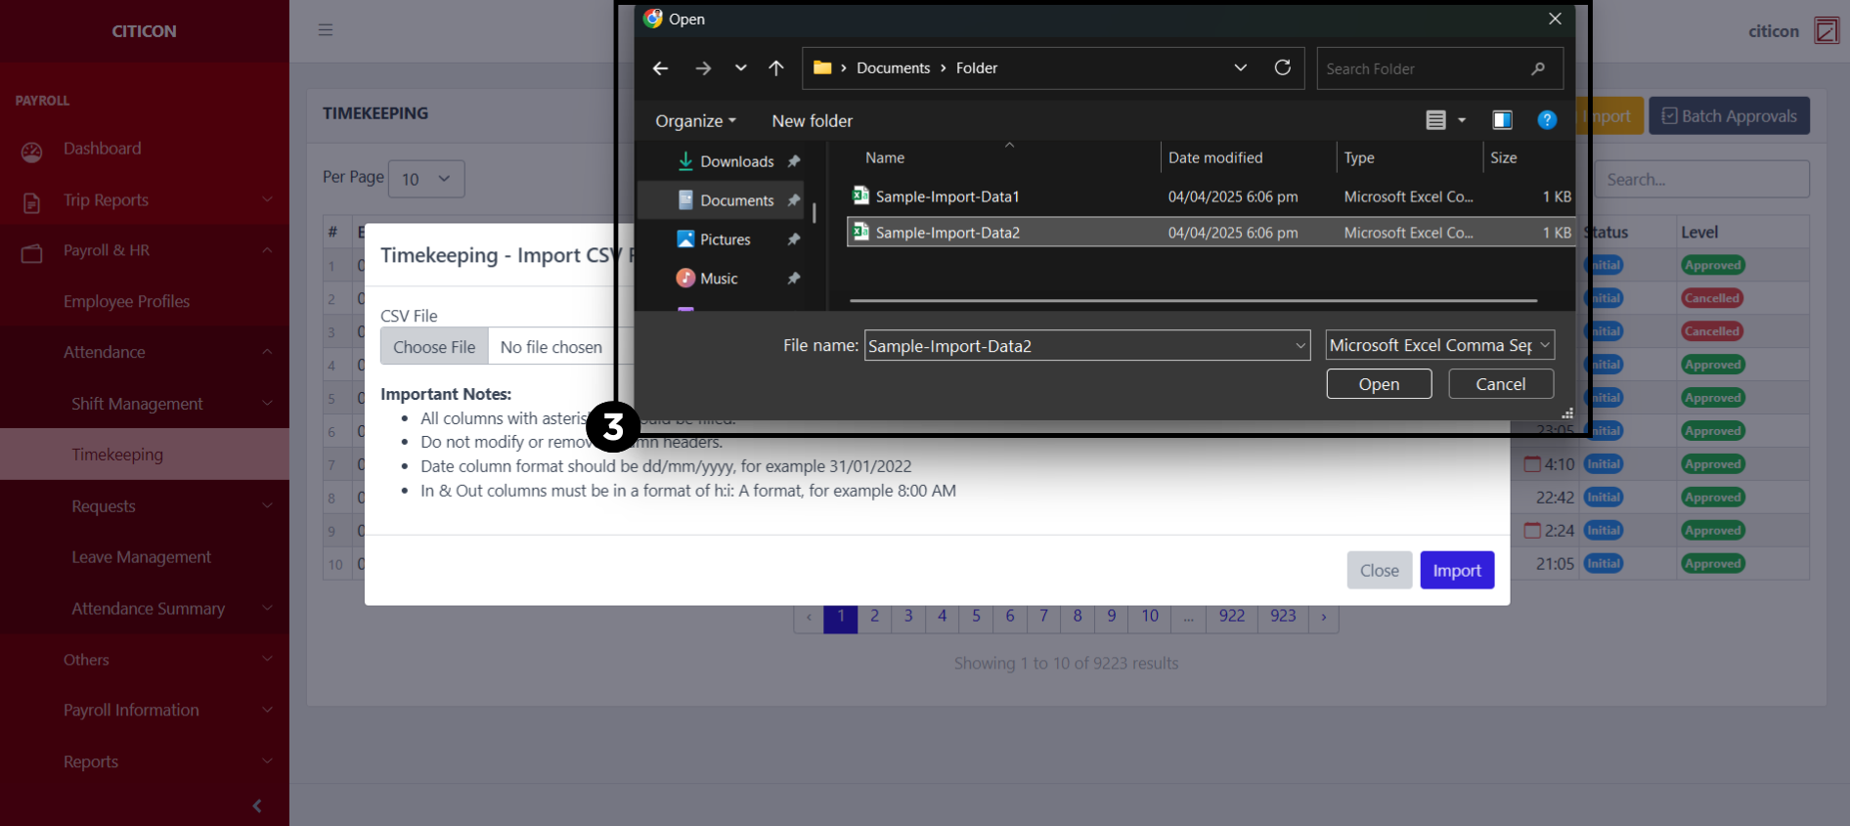Open view options dropdown arrow
Viewport: 1850px width, 826px height.
tap(1462, 120)
